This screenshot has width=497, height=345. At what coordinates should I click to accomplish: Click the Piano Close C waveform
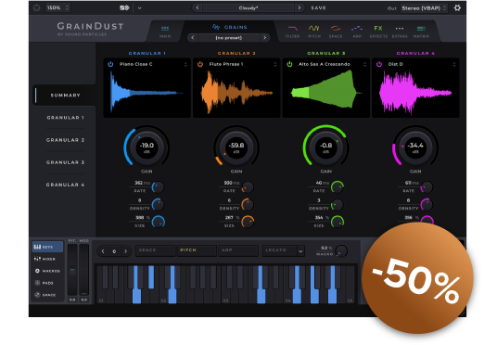(x=147, y=93)
